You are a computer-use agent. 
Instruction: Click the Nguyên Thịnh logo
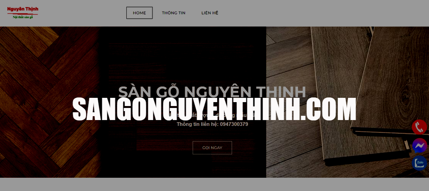tap(23, 9)
